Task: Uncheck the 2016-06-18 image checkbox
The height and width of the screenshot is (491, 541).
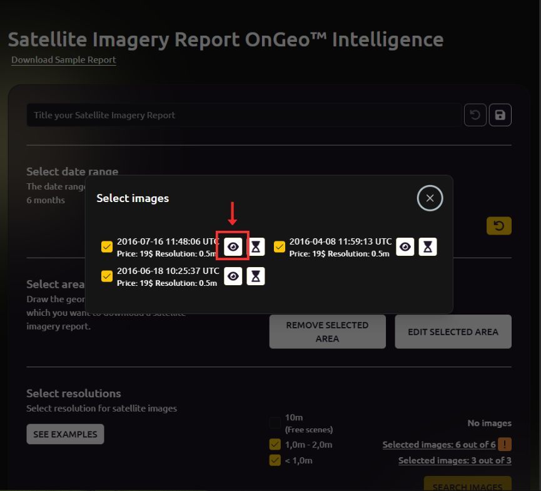Action: (x=107, y=276)
